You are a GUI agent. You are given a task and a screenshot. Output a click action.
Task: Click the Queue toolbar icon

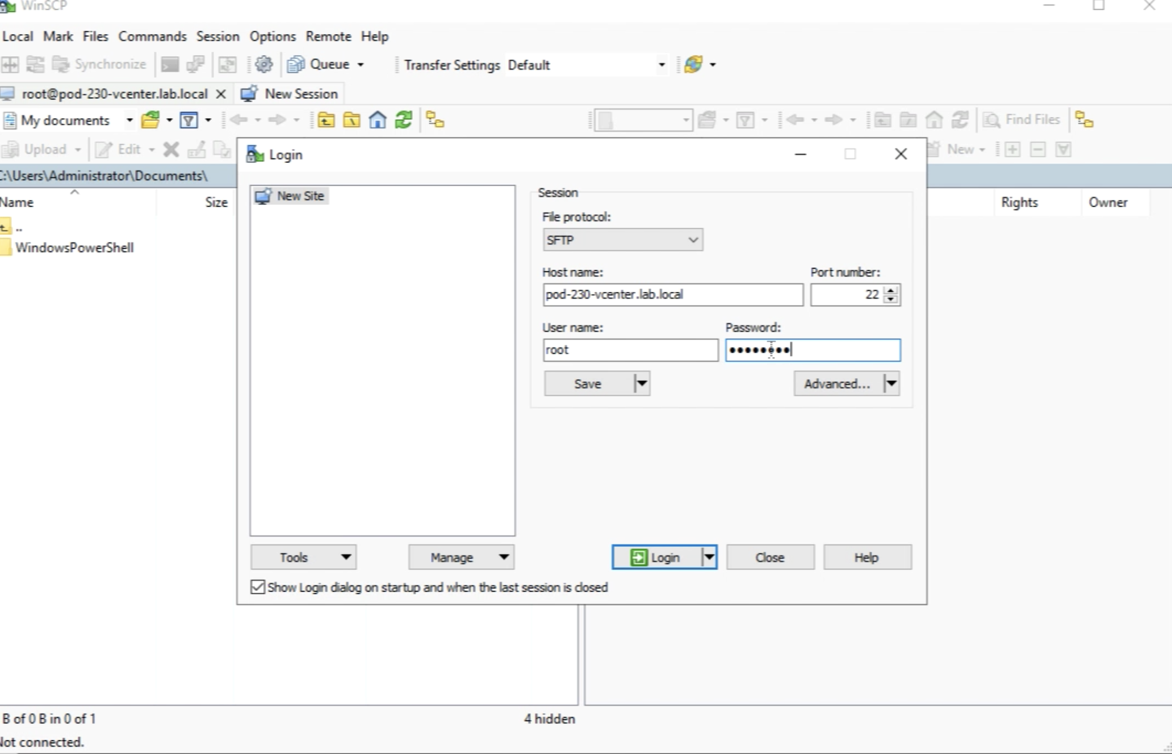coord(296,64)
